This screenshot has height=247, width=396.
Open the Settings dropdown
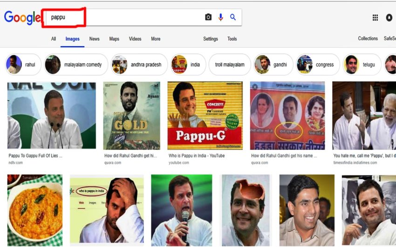point(211,39)
